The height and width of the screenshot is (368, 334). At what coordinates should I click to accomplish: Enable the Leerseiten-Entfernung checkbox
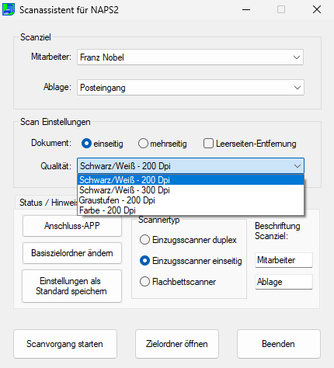(x=208, y=144)
